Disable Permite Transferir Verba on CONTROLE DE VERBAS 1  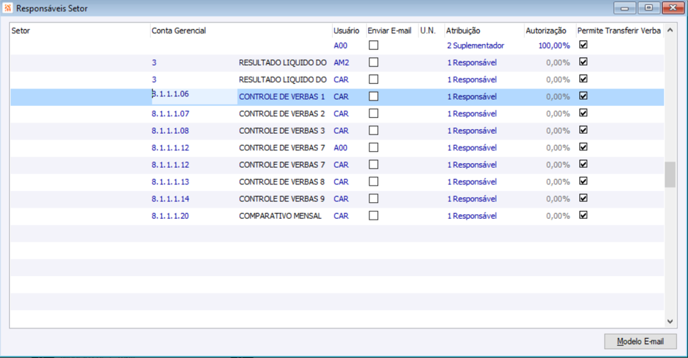(x=583, y=96)
